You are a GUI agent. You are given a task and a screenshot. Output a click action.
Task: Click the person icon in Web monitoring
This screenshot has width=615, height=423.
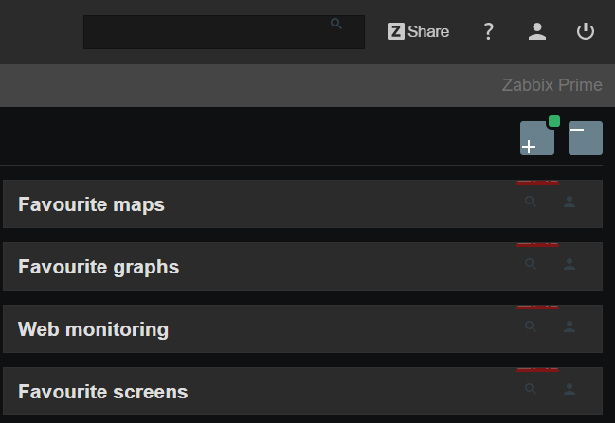570,326
